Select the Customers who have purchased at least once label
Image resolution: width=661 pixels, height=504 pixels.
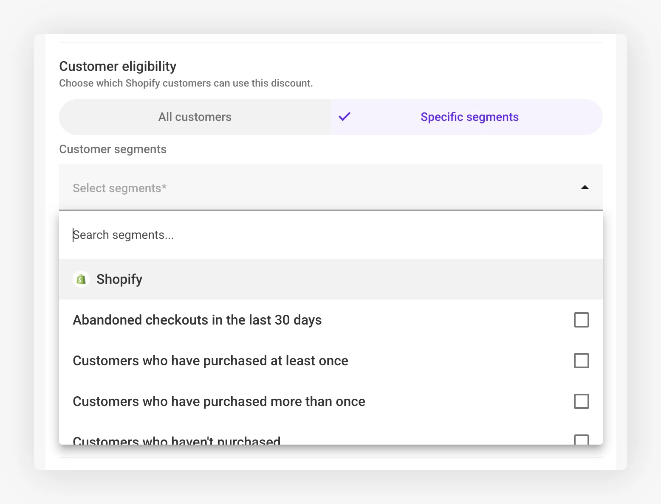click(x=210, y=361)
